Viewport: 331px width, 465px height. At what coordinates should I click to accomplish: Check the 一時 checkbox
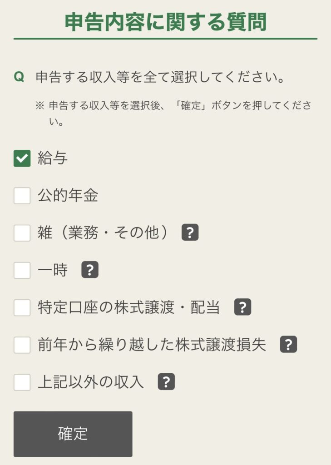click(x=22, y=270)
